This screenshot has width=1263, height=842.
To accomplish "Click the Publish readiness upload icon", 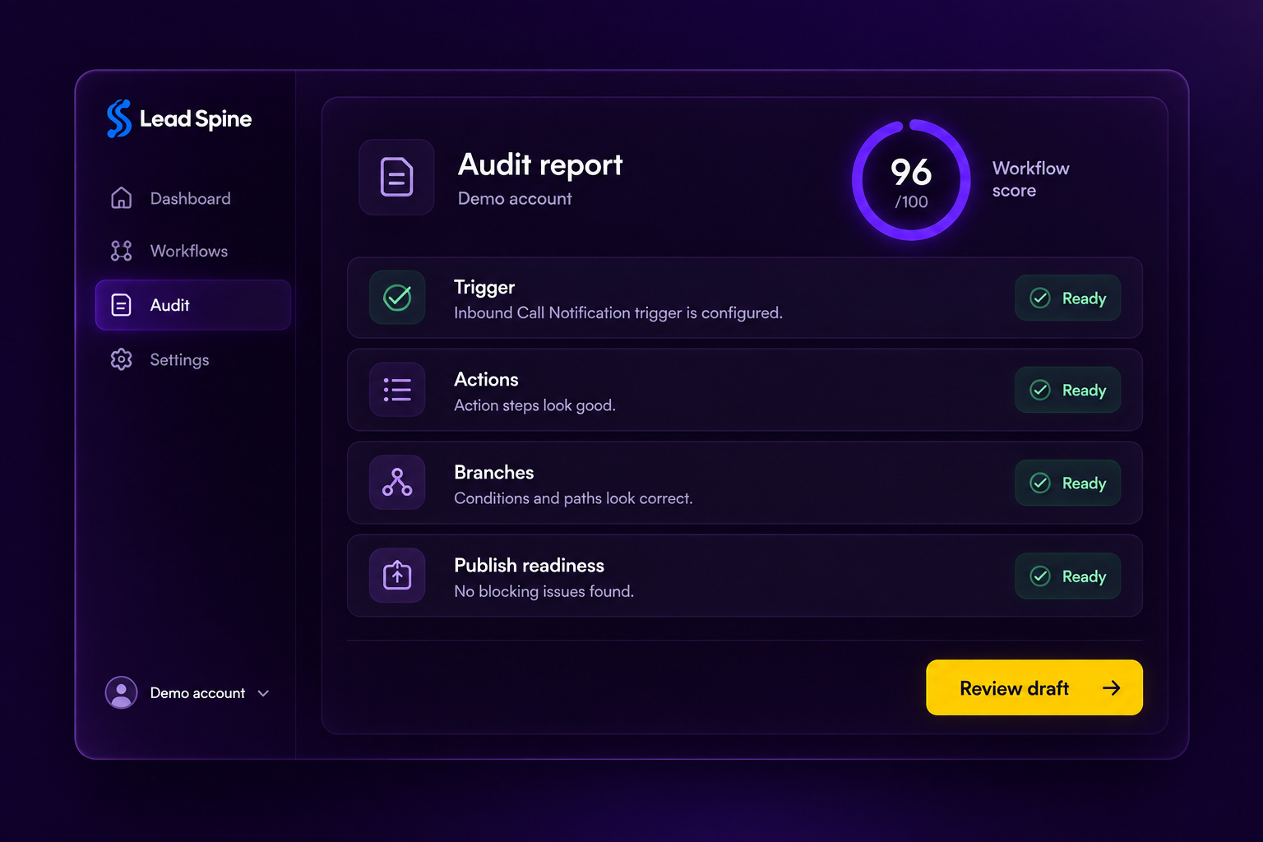I will click(397, 575).
